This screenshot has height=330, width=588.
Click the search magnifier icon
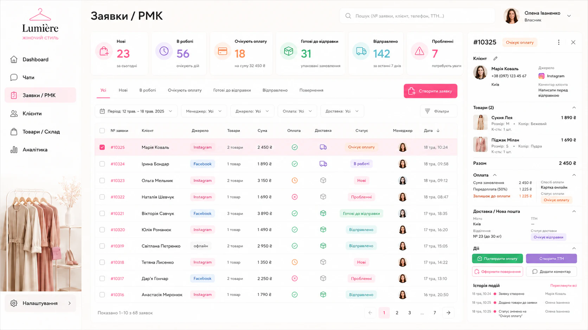(348, 16)
